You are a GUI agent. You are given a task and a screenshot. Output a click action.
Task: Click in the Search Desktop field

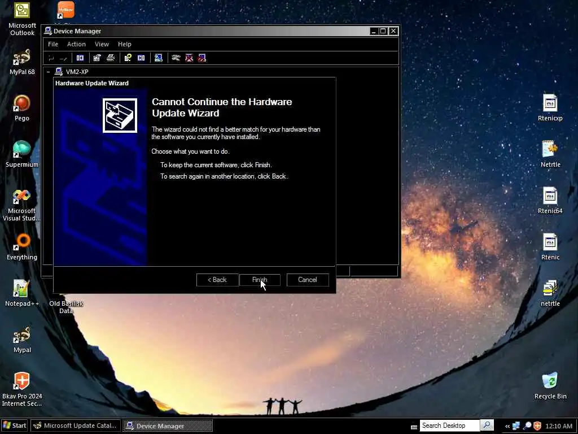449,426
